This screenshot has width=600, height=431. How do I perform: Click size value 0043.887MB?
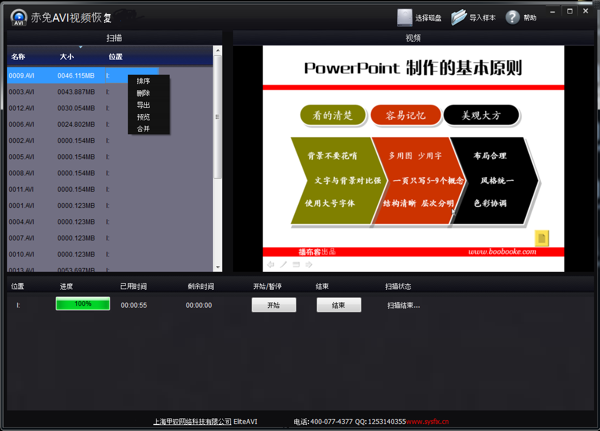[76, 92]
